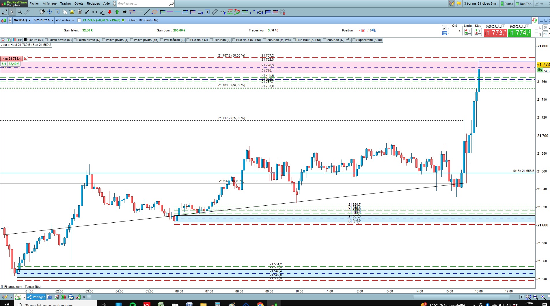Image resolution: width=550 pixels, height=306 pixels.
Task: Open the 400 unités dropdown
Action: coord(65,20)
